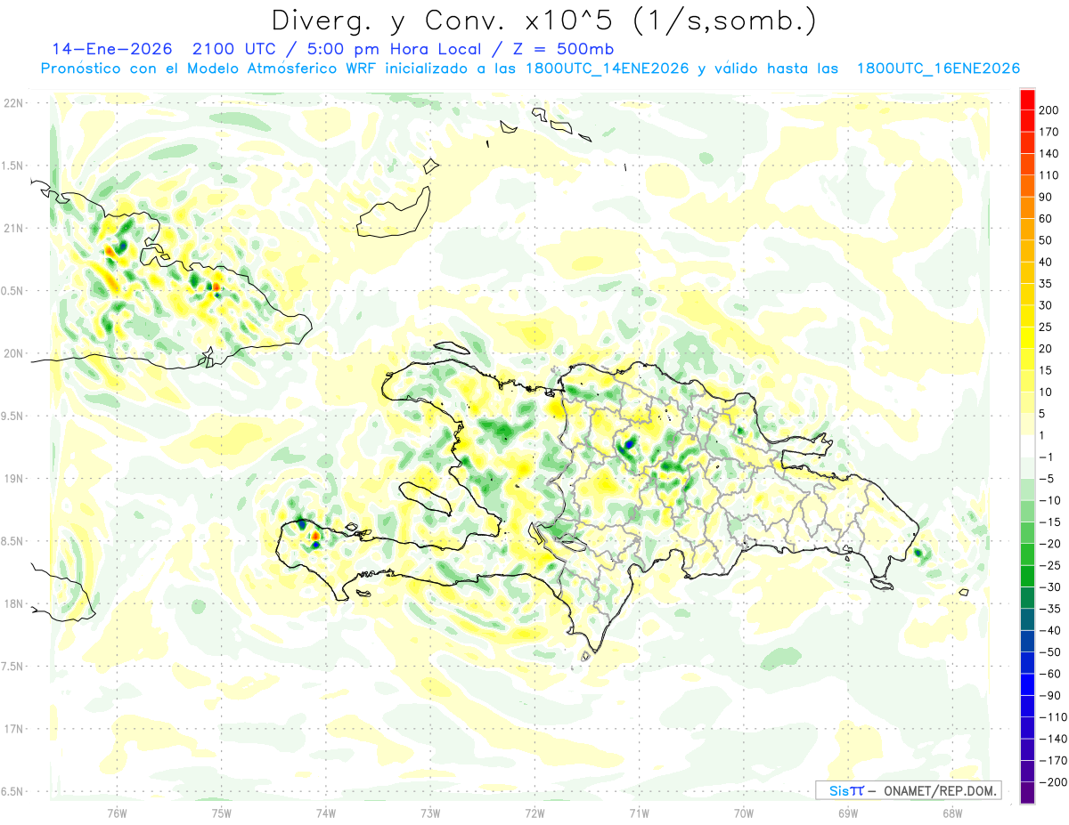Click the '5:00 pm Hora Local' text
This screenshot has height=825, width=1069.
(395, 49)
